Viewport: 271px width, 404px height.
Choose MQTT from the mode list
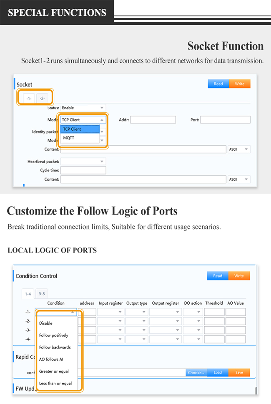tap(80, 138)
